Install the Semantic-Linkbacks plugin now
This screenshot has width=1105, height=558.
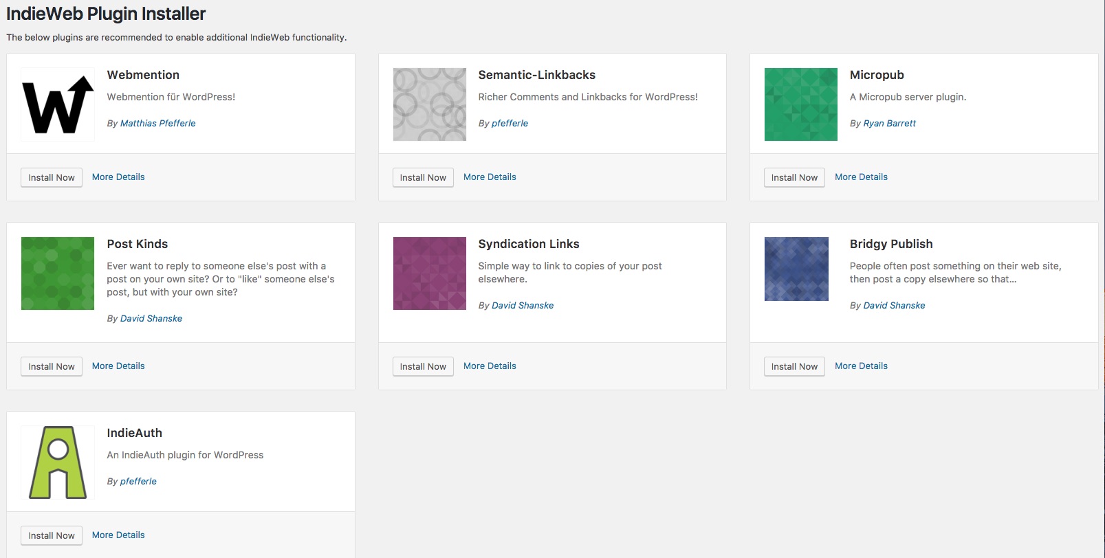423,177
